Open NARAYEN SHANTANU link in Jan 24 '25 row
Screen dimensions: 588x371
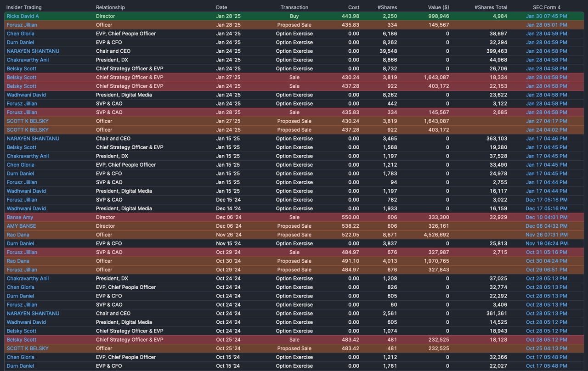[x=33, y=51]
